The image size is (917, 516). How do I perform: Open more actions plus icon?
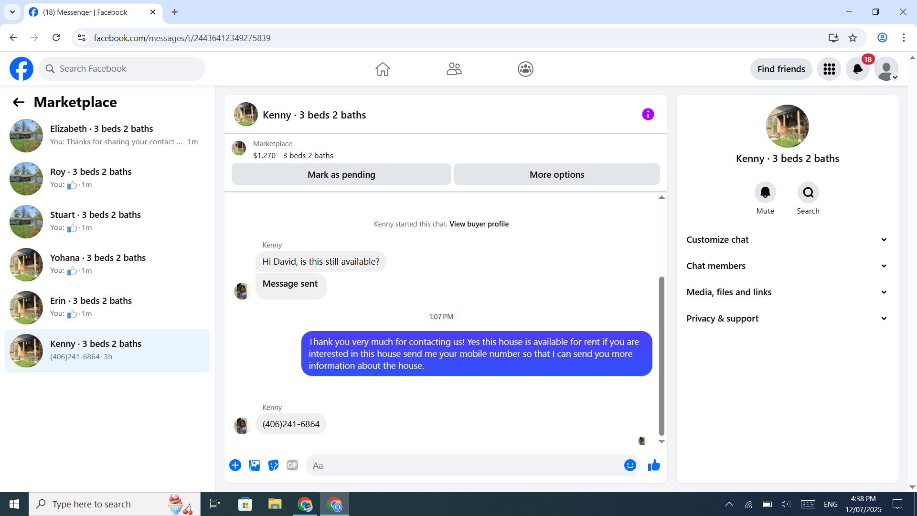click(235, 465)
